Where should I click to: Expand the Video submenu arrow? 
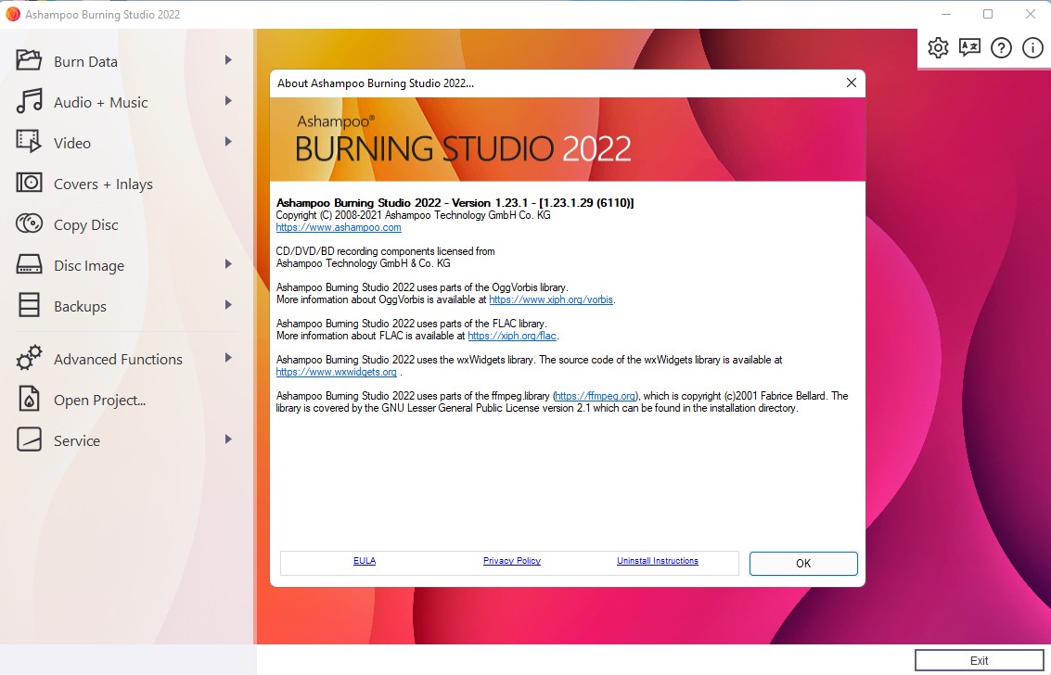(x=228, y=142)
